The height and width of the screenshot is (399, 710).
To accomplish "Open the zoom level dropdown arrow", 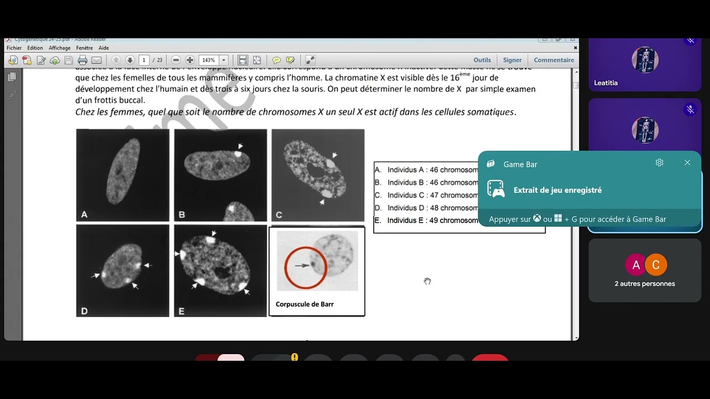I will pyautogui.click(x=224, y=60).
